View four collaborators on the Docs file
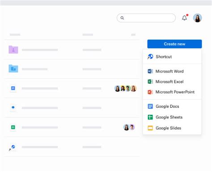Screen dimensions: 212x172 pyautogui.click(x=125, y=89)
